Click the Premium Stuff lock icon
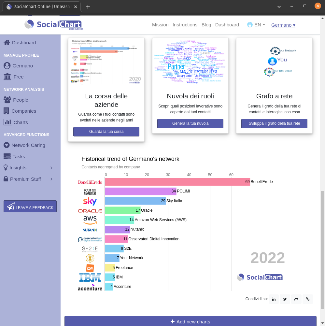 (6, 179)
